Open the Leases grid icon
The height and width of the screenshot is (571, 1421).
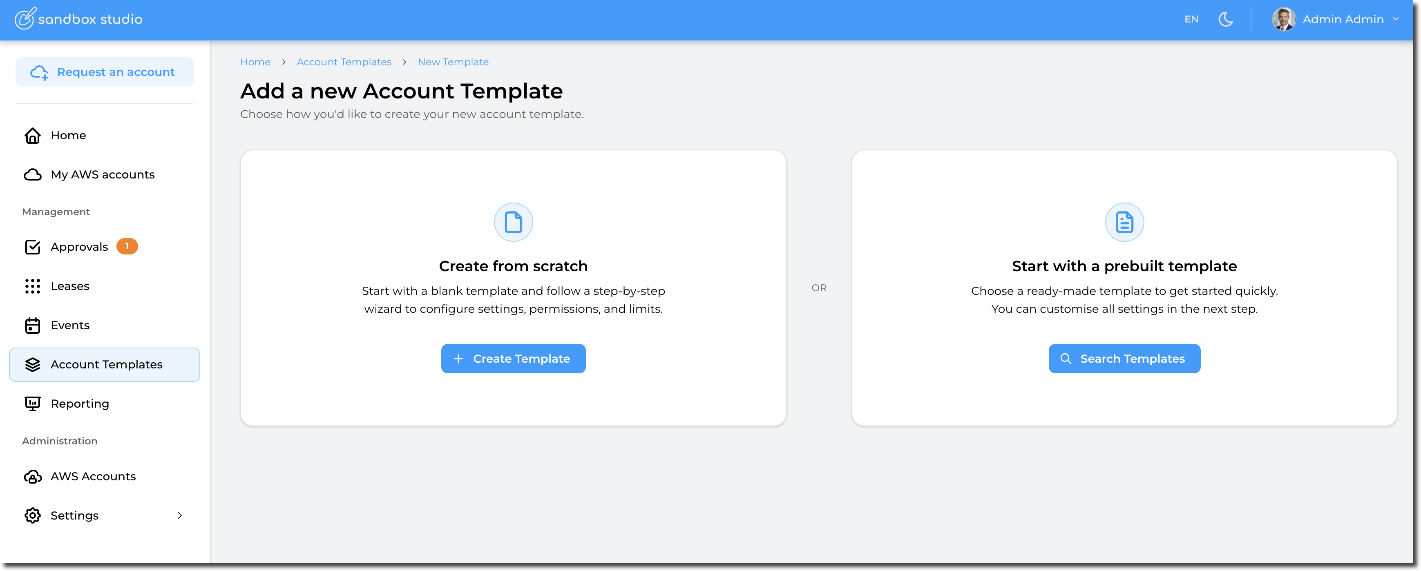click(33, 286)
